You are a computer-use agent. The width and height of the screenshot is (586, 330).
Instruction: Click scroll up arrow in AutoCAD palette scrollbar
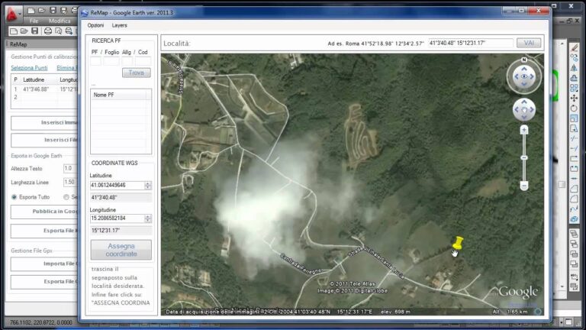coord(563,44)
